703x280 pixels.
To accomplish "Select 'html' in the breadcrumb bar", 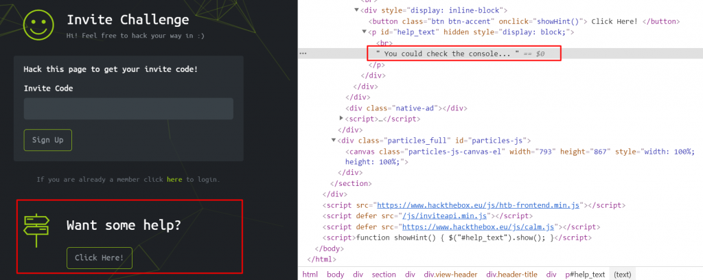I will (x=310, y=275).
